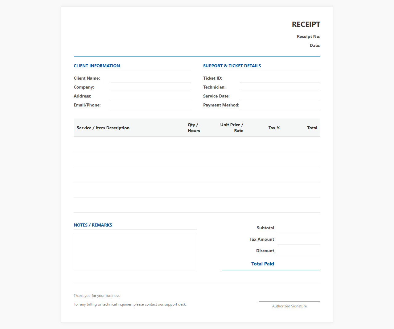Click the SUPPORT & TICKET DETAILS heading

(232, 66)
